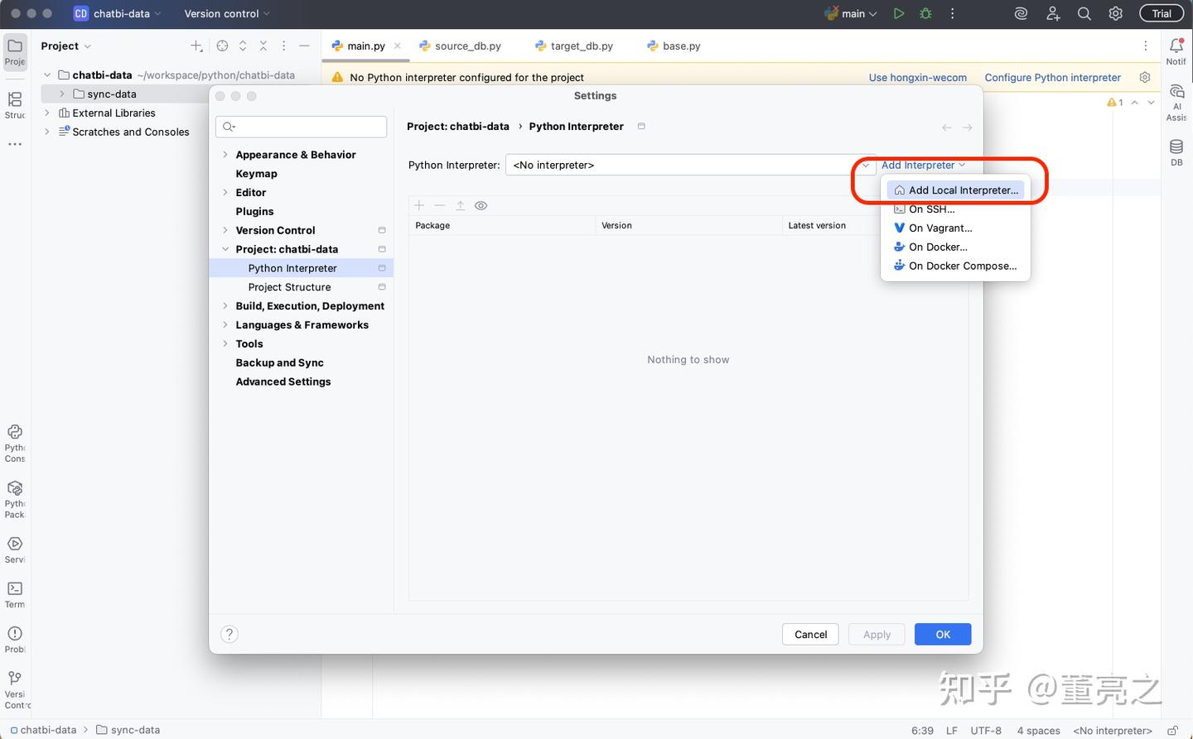Open Plugins settings page
This screenshot has height=739, width=1193.
coord(254,212)
